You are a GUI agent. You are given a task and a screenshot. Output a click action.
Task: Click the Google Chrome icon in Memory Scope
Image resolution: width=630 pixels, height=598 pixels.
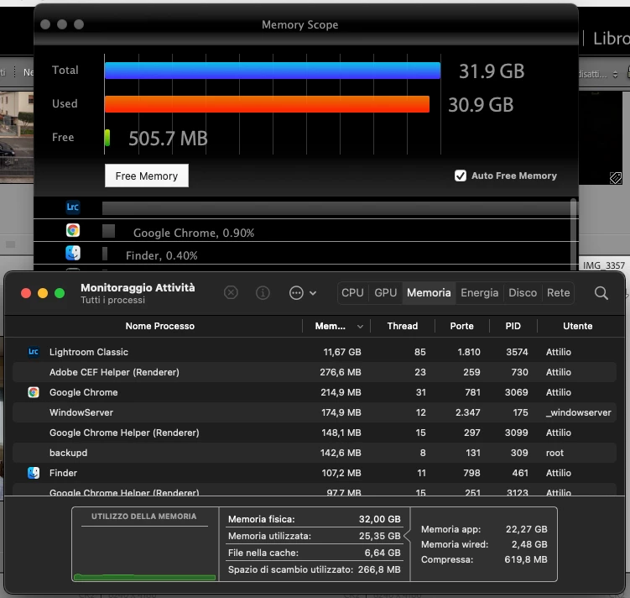[x=73, y=230]
